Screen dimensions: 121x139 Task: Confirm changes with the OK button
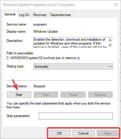pyautogui.click(x=59, y=133)
